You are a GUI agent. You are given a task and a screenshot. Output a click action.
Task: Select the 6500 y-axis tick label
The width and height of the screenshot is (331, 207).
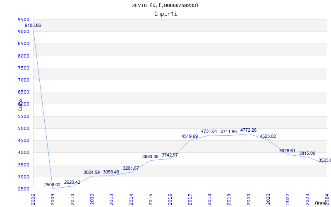[24, 92]
